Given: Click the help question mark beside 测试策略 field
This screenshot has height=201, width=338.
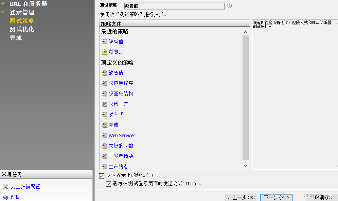Looking at the screenshot, I should click(229, 6).
